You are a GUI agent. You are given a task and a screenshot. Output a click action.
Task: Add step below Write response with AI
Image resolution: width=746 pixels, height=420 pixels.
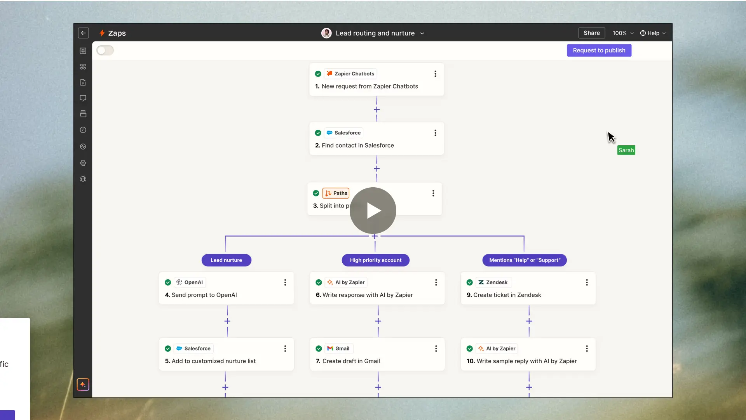[x=378, y=321]
